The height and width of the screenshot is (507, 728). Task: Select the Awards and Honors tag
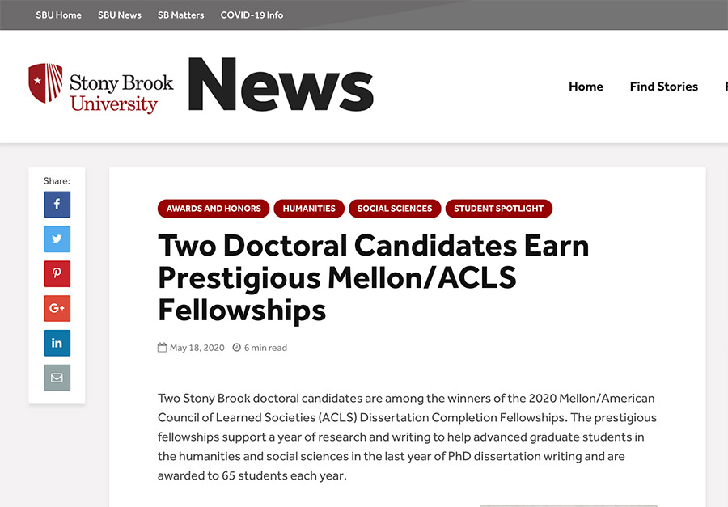(x=214, y=209)
